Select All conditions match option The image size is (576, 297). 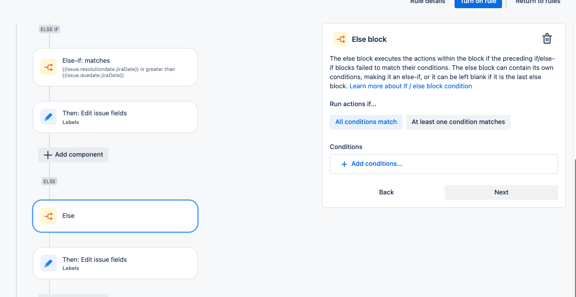[x=366, y=122]
